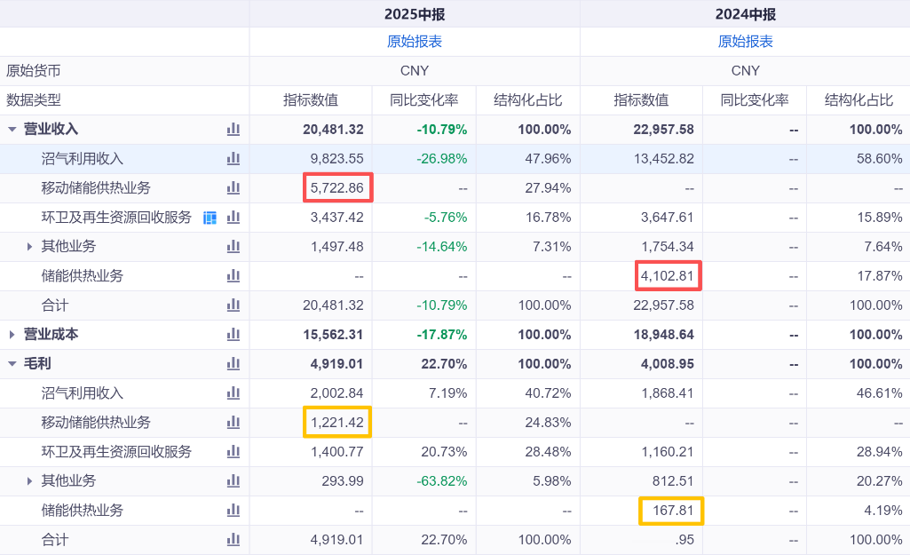Click table icon beside 环卫及再生资源回收服务

[x=210, y=218]
